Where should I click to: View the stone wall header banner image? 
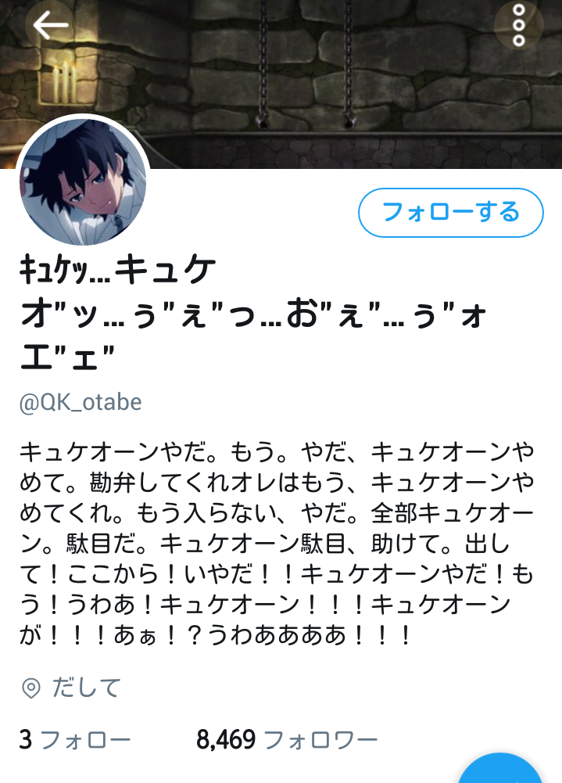281,84
